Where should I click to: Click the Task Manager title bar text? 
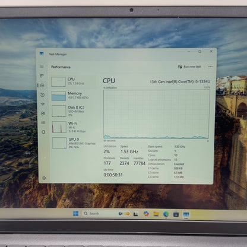click(58, 54)
